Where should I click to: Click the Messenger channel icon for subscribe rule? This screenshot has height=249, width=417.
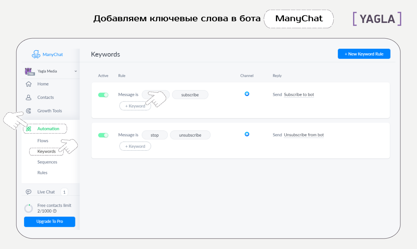point(247,94)
